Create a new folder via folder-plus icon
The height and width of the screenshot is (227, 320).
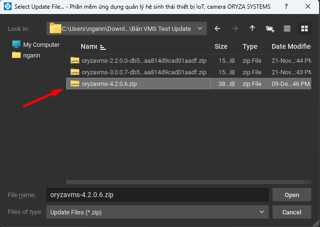coord(270,29)
